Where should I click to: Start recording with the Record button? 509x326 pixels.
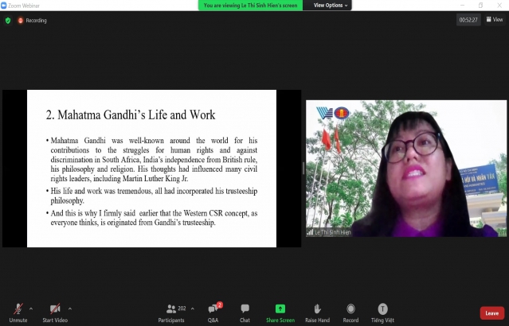pos(350,313)
